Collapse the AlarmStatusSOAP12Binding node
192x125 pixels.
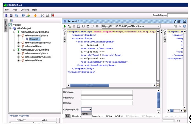pos(14,50)
